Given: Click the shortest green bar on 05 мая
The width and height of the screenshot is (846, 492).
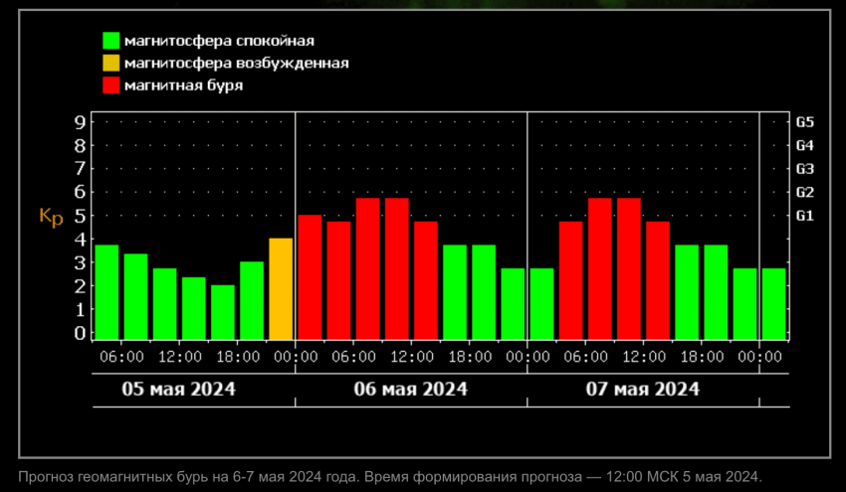Looking at the screenshot, I should [x=223, y=312].
